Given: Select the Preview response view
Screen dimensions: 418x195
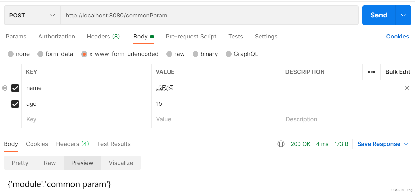Looking at the screenshot, I should (82, 163).
